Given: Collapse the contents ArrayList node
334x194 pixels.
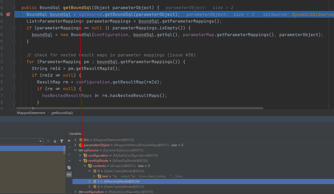Looking at the screenshot, I should click(85, 166).
